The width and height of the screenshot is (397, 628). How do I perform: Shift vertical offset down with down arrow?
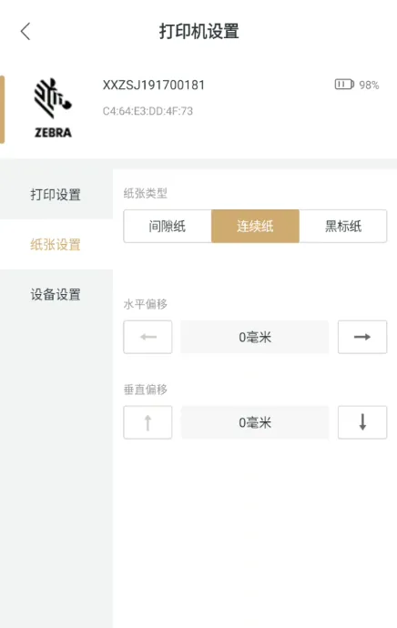click(362, 422)
